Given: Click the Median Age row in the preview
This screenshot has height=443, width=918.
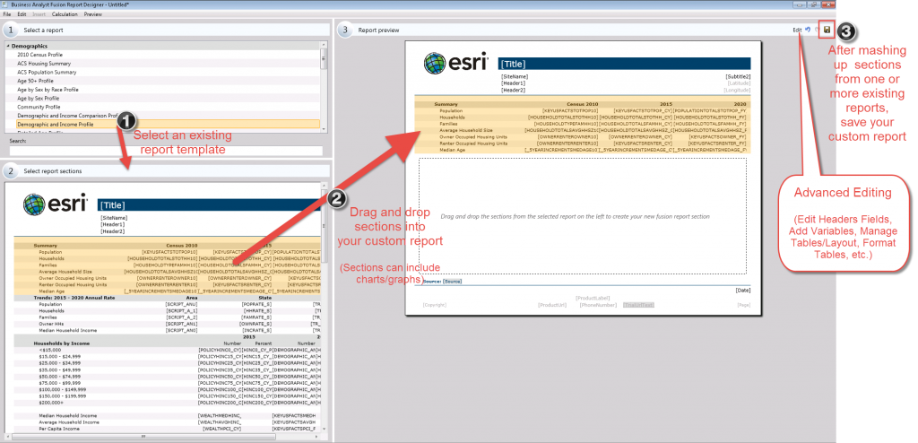Looking at the screenshot, I should 581,150.
